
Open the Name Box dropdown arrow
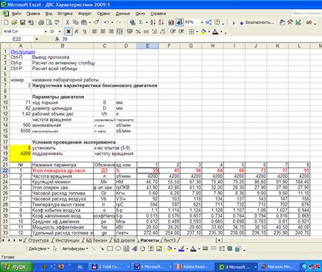[x=37, y=39]
